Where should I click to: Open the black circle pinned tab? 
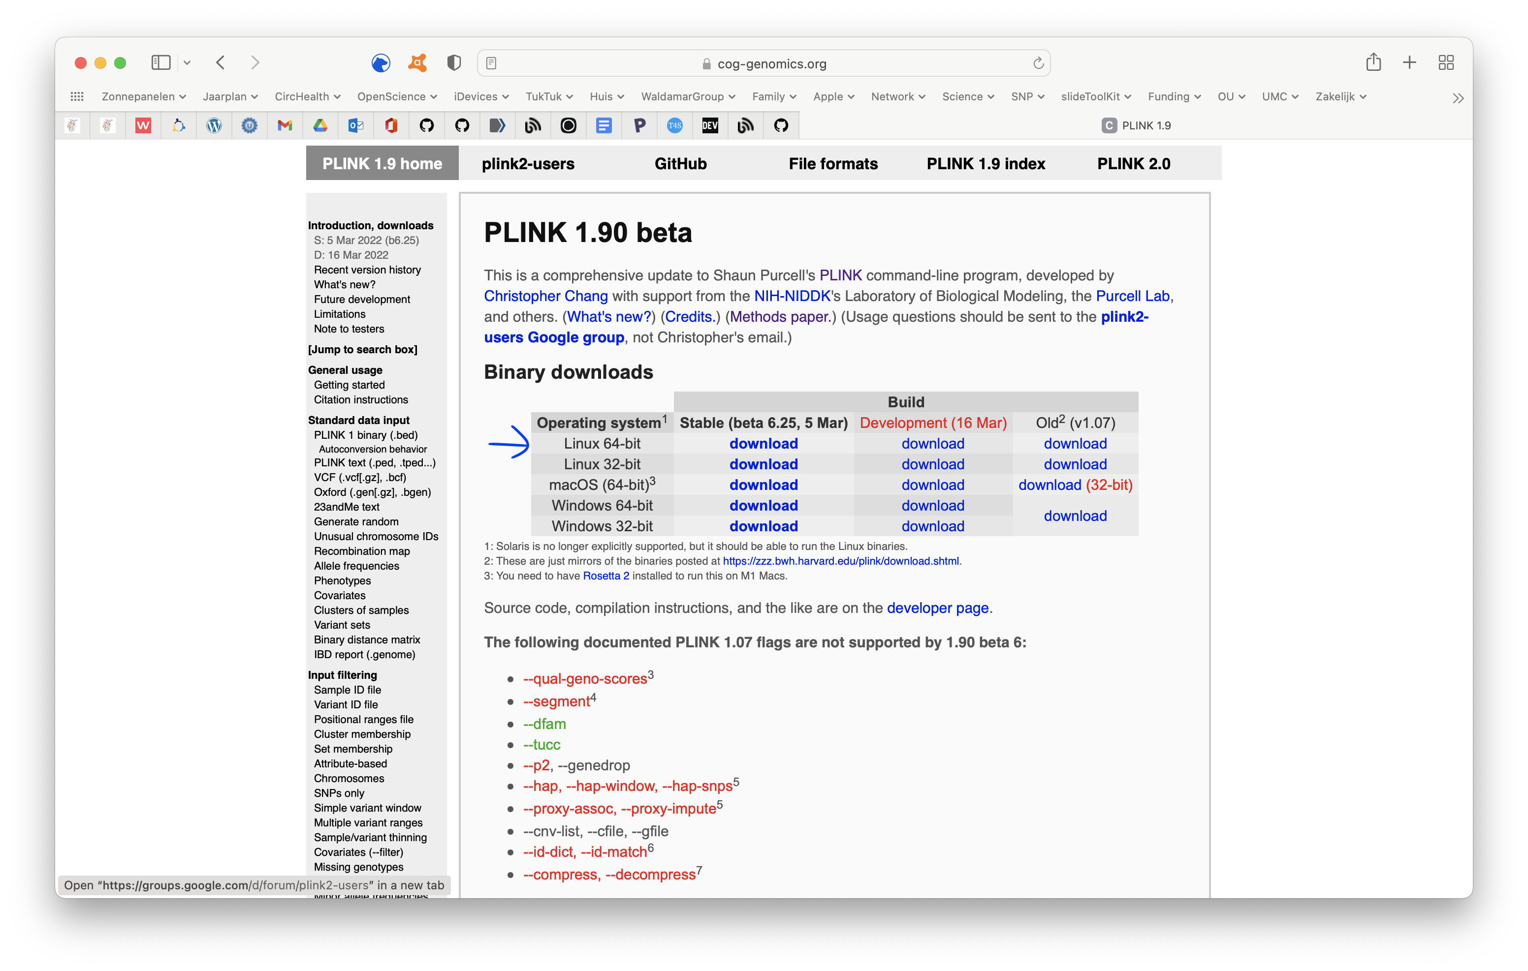(x=569, y=125)
